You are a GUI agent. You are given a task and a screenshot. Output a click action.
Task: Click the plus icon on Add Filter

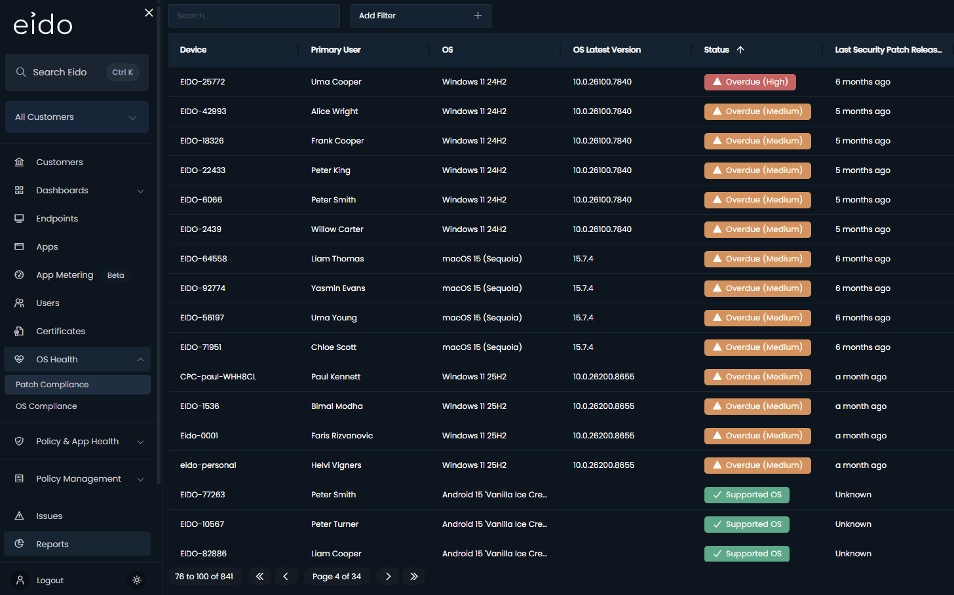478,16
